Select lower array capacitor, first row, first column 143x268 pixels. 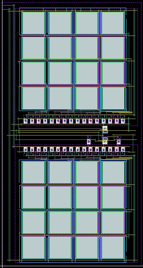point(33,172)
